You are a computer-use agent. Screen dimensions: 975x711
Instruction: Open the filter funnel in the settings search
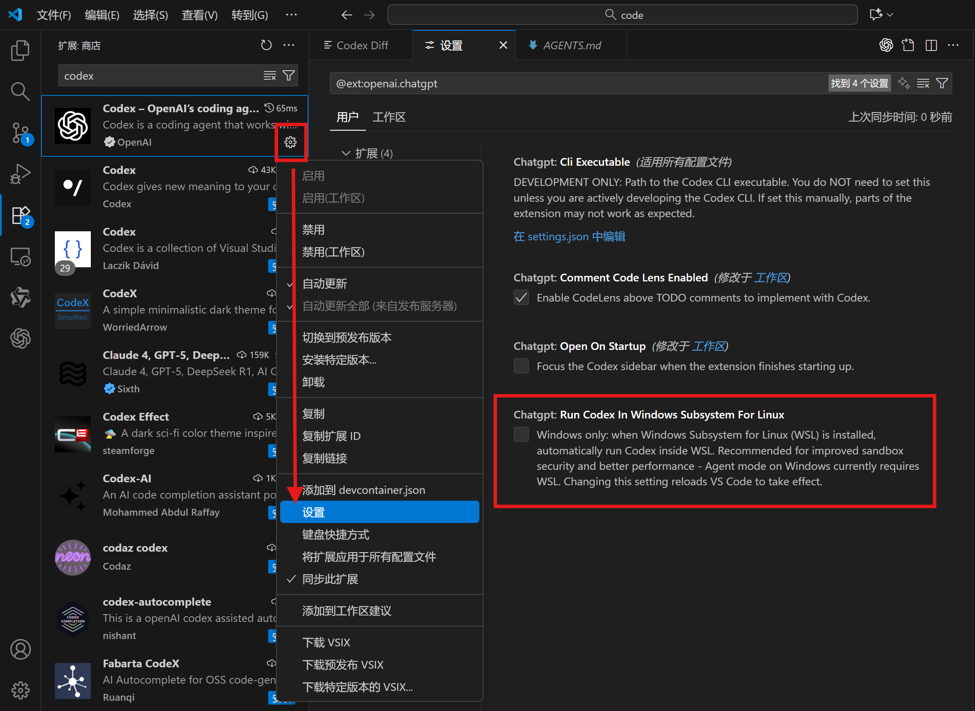click(943, 83)
